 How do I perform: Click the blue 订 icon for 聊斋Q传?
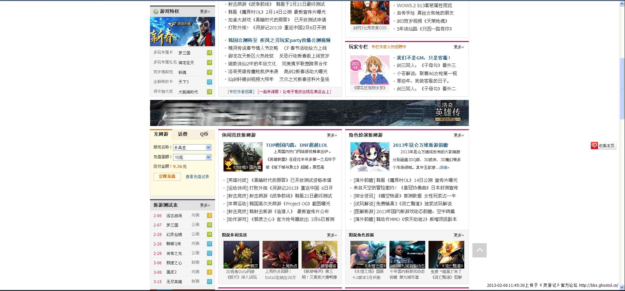pos(210,244)
